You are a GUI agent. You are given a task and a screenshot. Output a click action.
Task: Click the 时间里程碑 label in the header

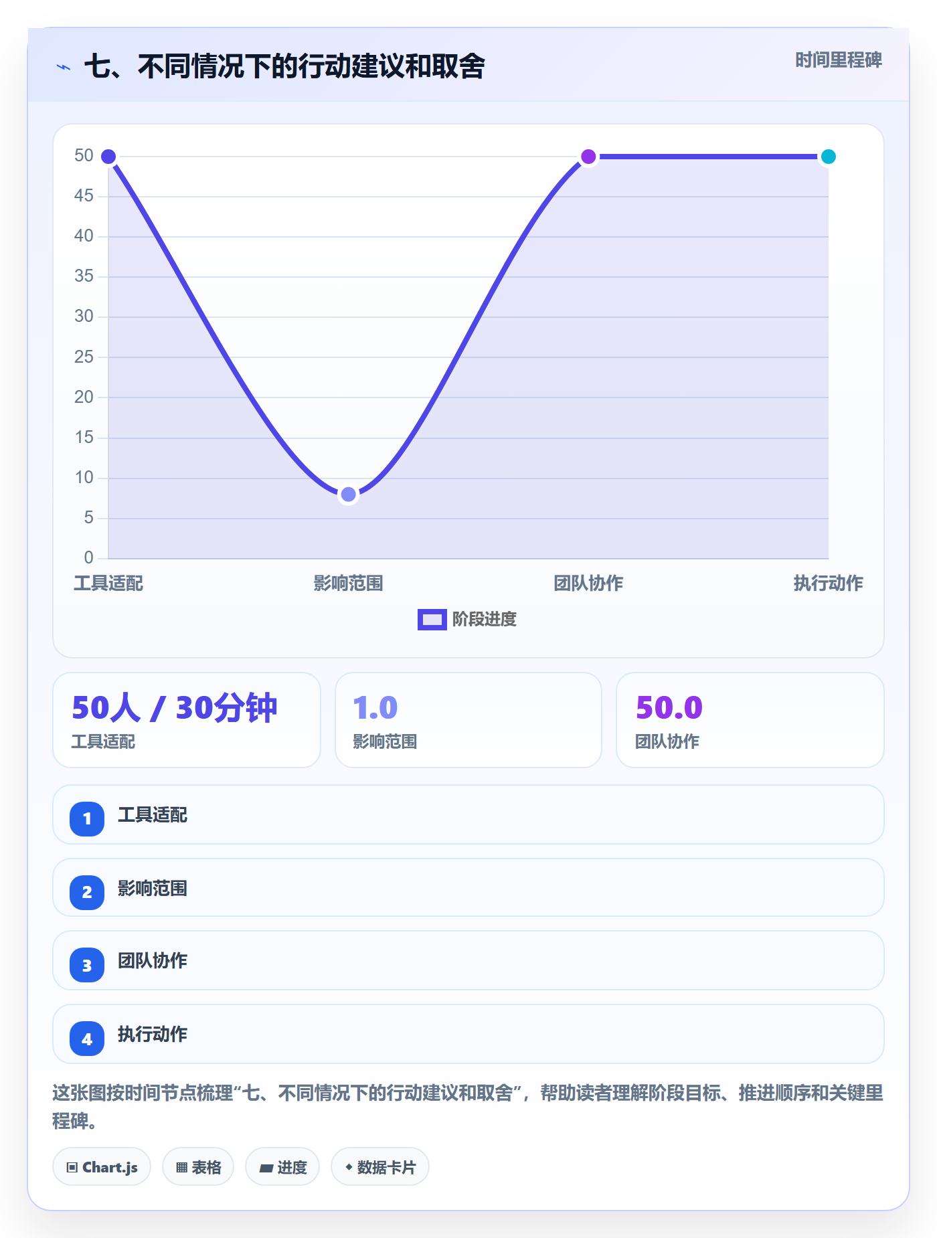coord(838,60)
